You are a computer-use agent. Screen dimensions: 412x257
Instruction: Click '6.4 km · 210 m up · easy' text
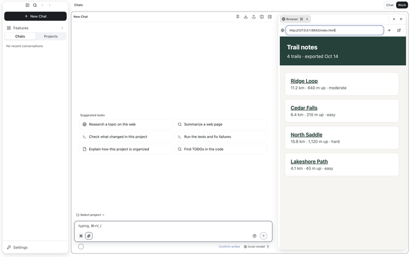tap(313, 115)
